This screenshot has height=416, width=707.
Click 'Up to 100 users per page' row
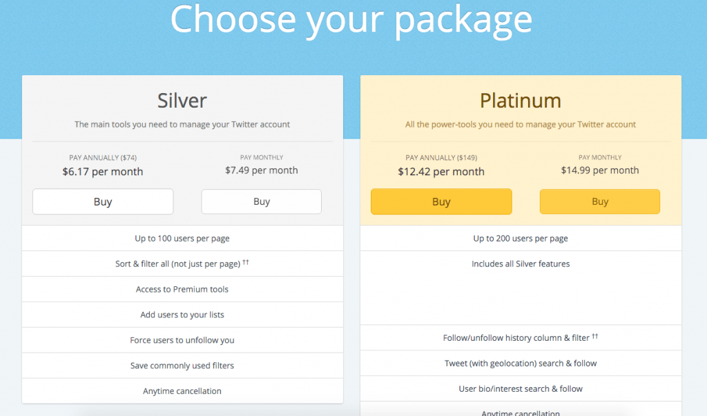click(x=182, y=239)
